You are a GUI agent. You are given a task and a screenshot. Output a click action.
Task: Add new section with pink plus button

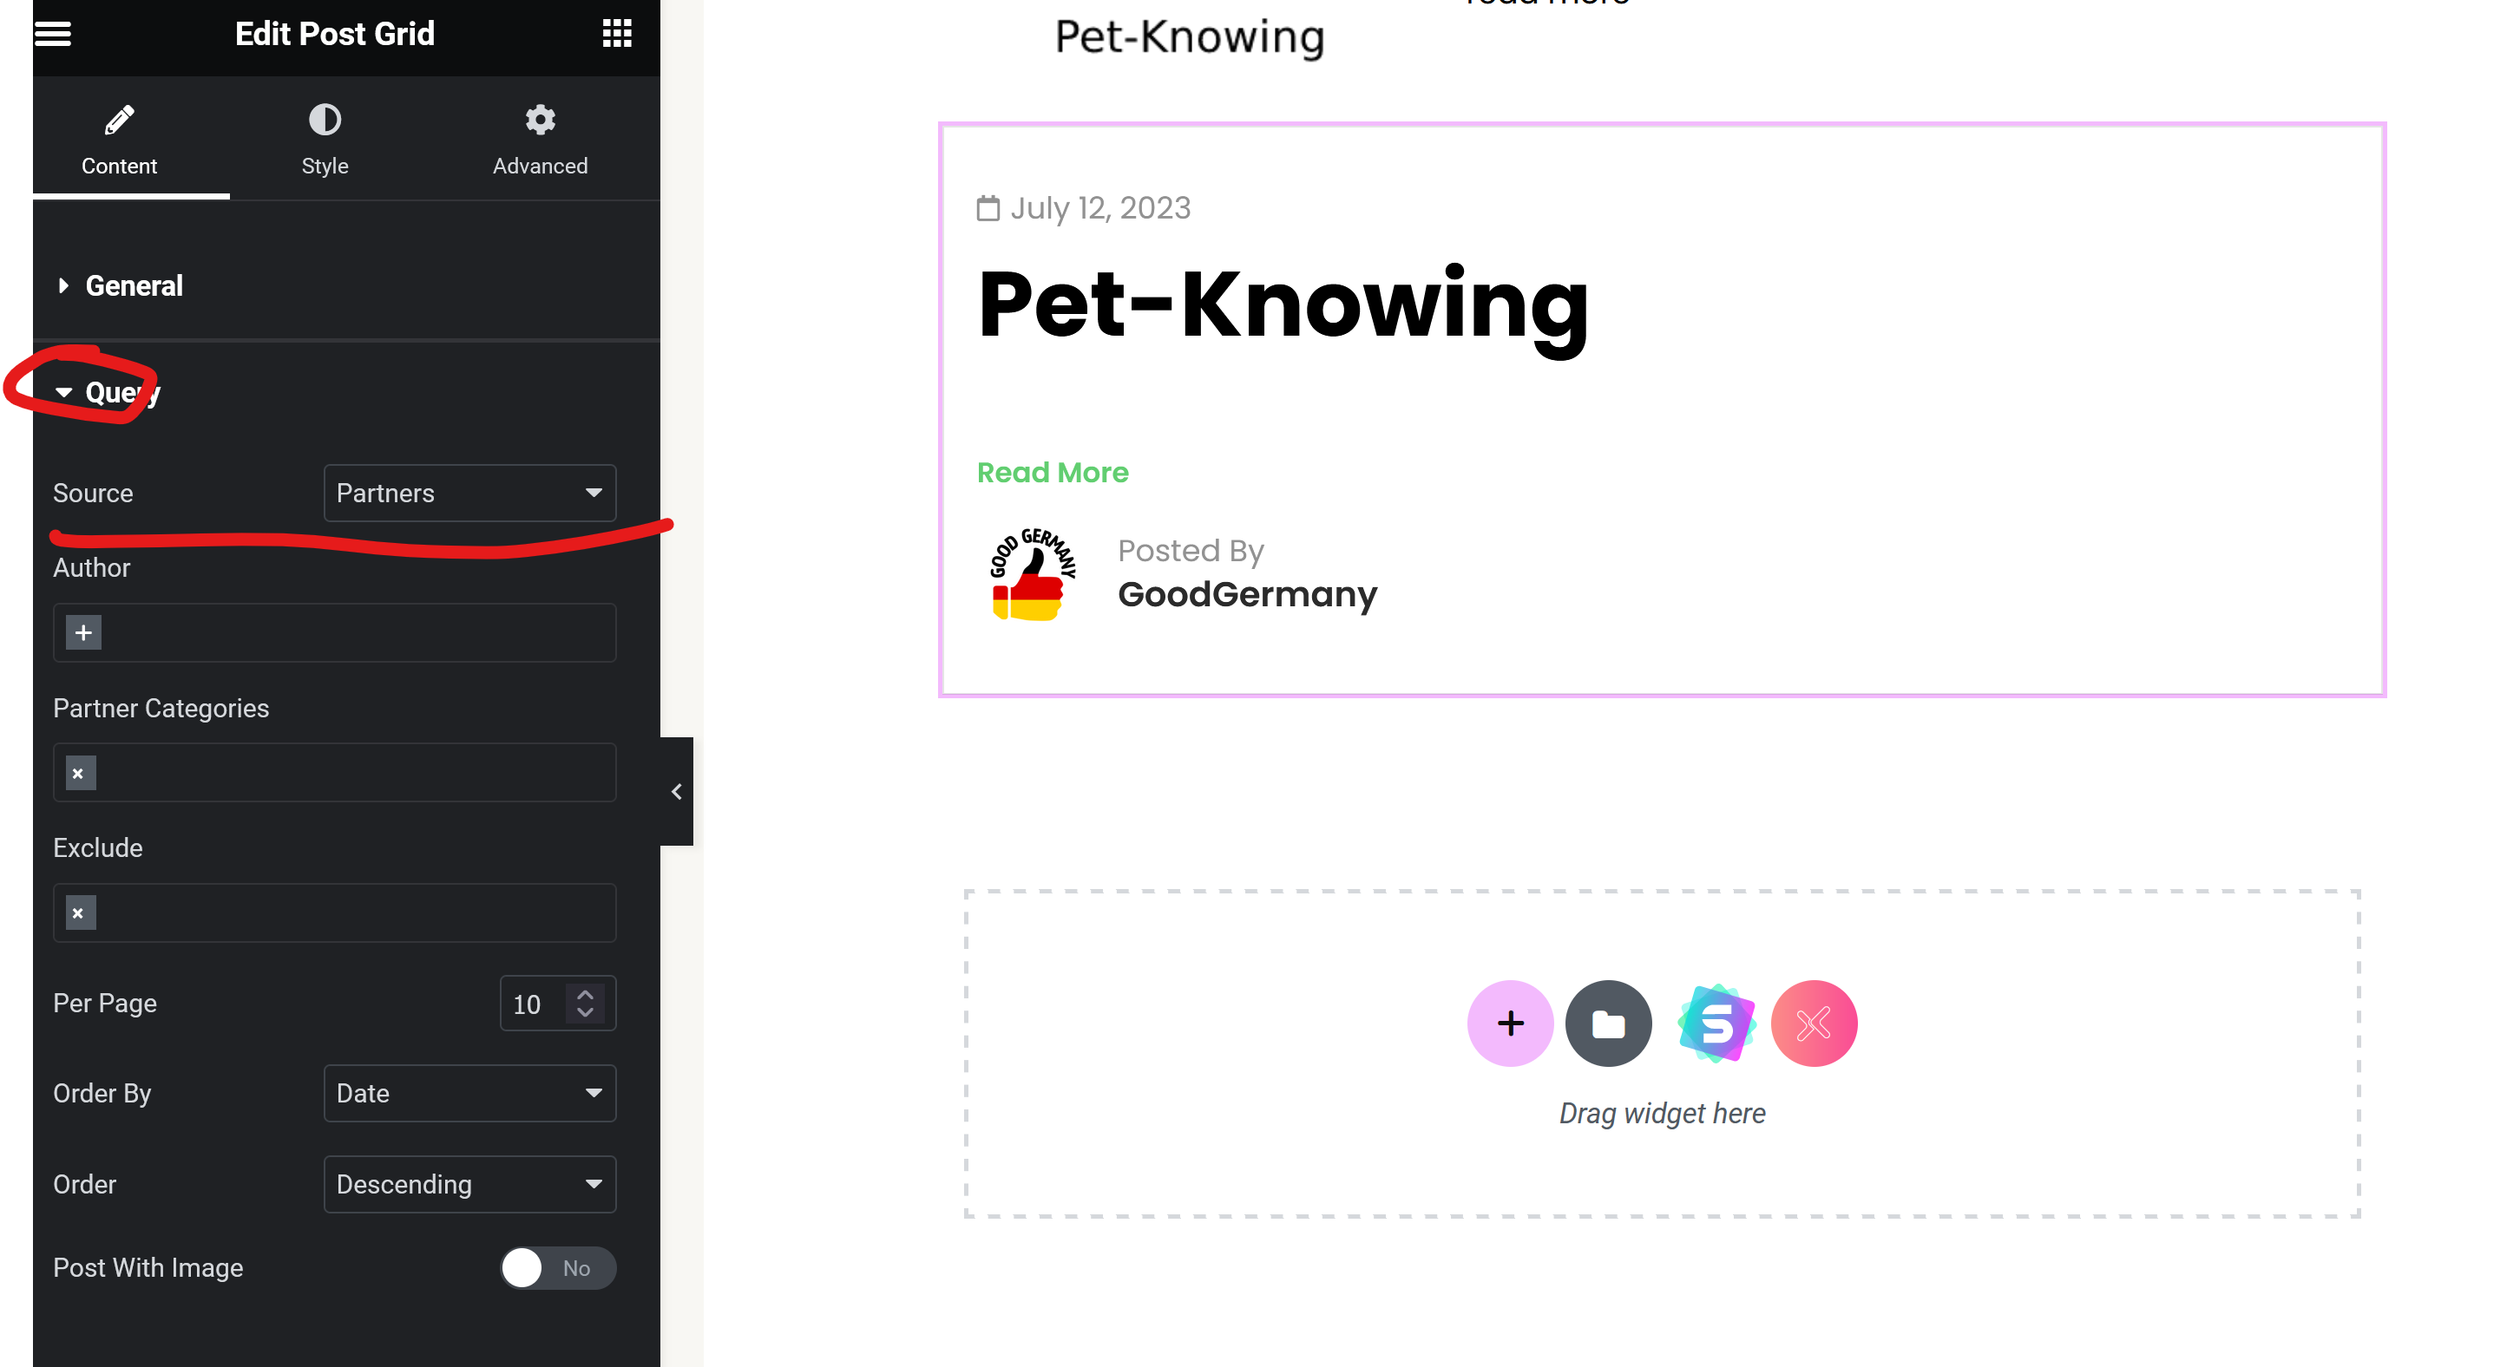(x=1511, y=1024)
